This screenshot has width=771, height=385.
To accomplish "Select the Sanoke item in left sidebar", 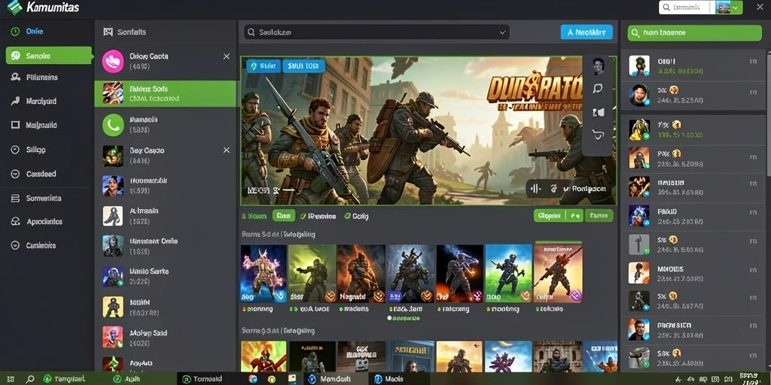I will 49,56.
